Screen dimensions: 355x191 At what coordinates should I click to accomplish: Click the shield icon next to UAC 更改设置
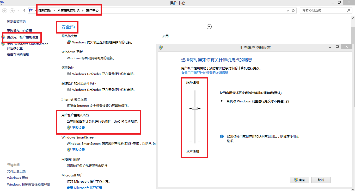[69, 128]
